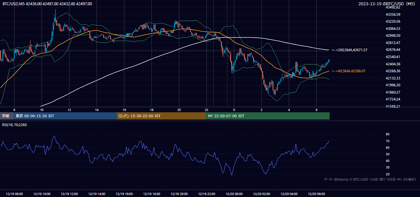Viewport: 420px width, 197px height.
Task: Click the date label 12/19 08:00
Action: coord(14,194)
